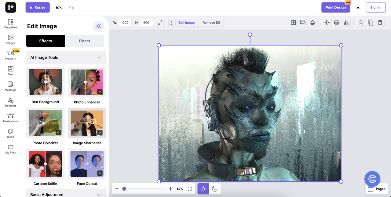This screenshot has width=391, height=197.
Task: Click the Remove BG button
Action: [211, 23]
